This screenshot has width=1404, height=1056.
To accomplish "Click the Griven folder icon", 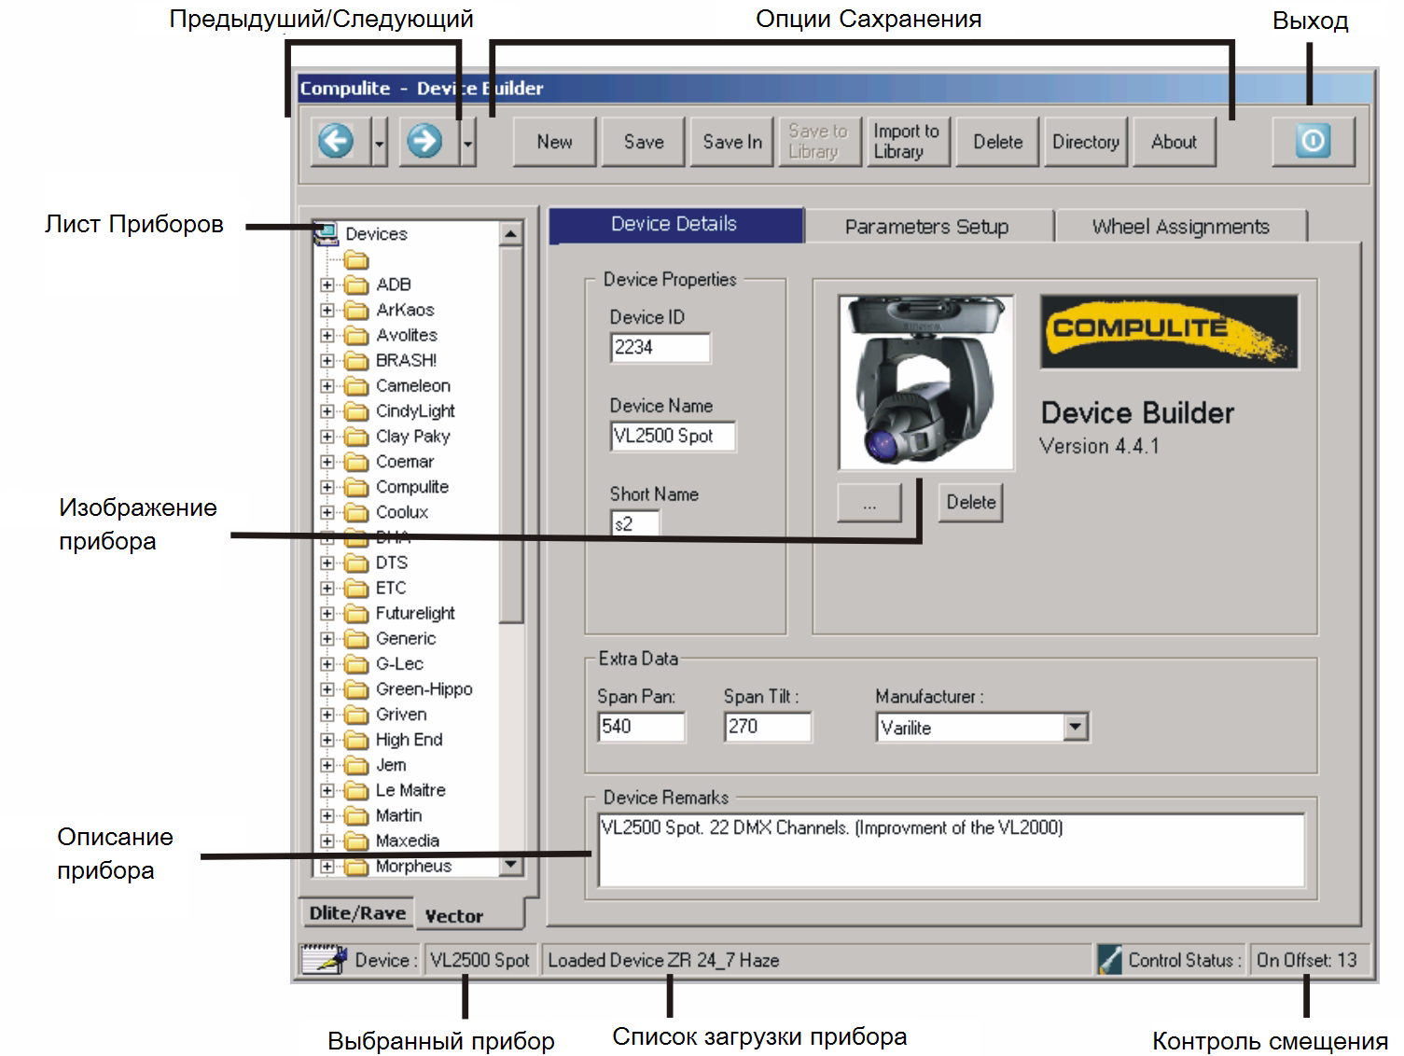I will click(x=356, y=715).
